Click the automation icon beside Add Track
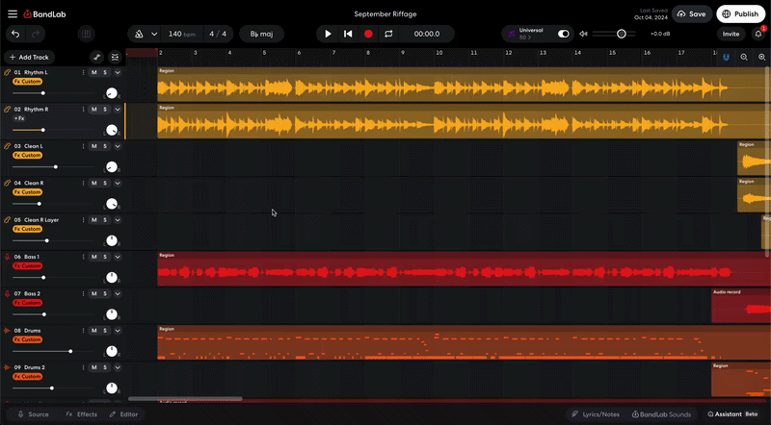 [96, 57]
